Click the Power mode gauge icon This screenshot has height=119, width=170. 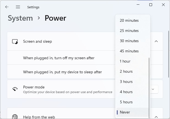point(15,89)
